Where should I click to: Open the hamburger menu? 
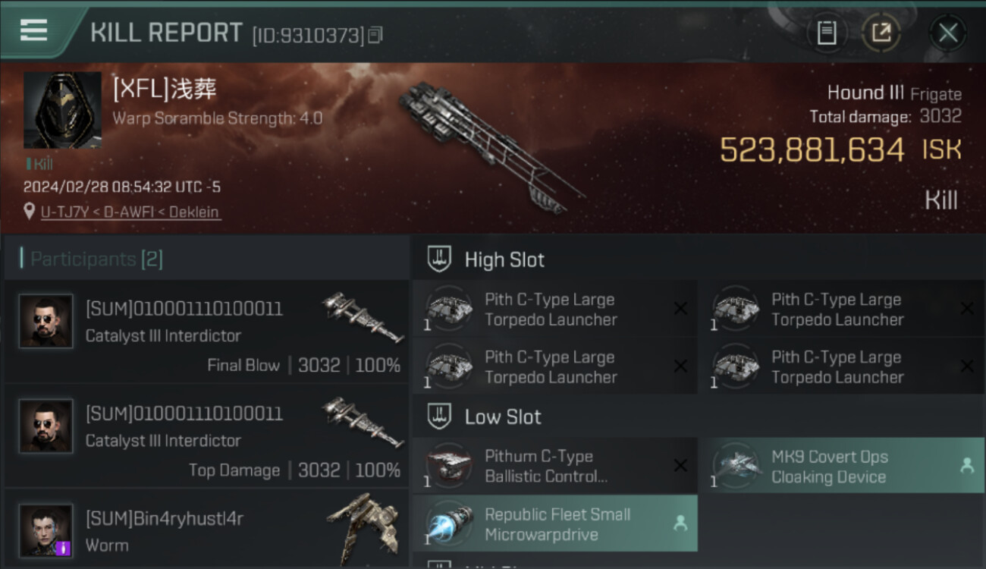point(33,30)
